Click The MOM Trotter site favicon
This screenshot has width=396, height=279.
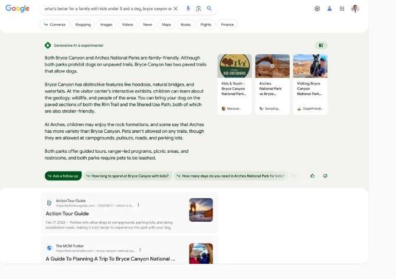[49, 248]
